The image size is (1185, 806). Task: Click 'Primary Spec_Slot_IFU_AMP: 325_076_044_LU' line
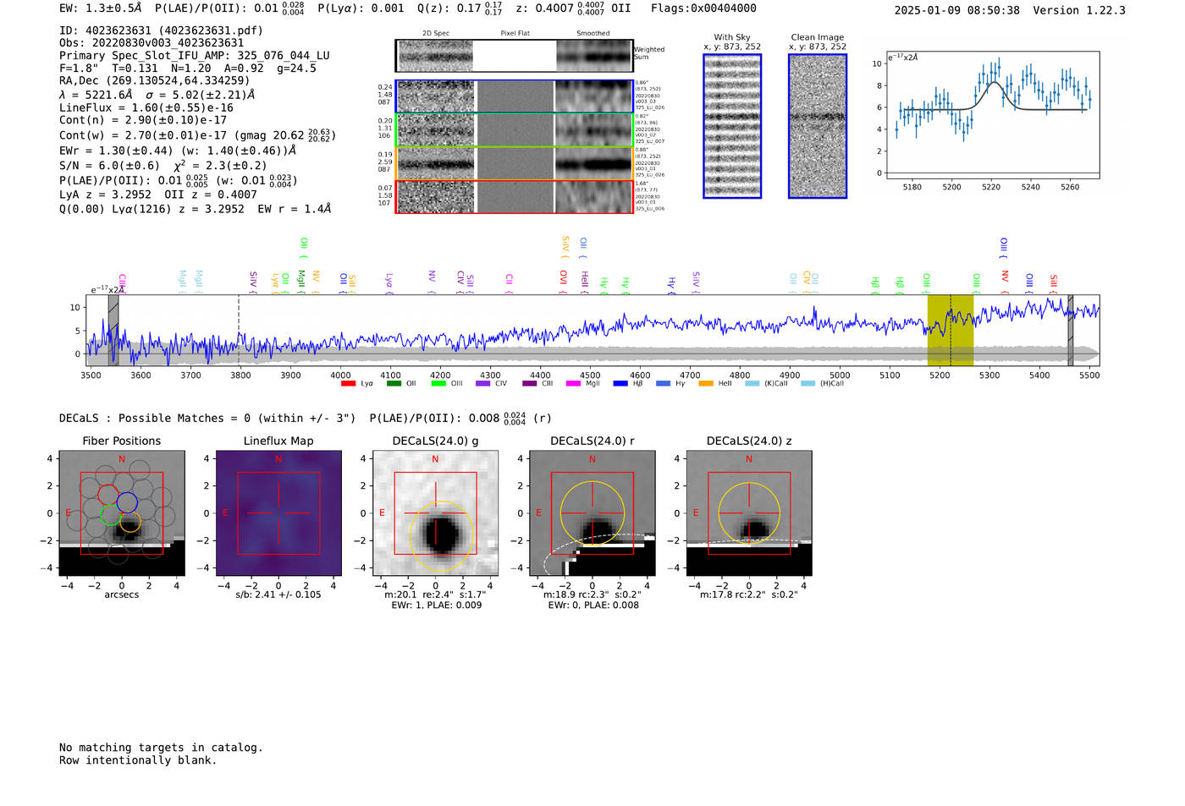coord(195,56)
